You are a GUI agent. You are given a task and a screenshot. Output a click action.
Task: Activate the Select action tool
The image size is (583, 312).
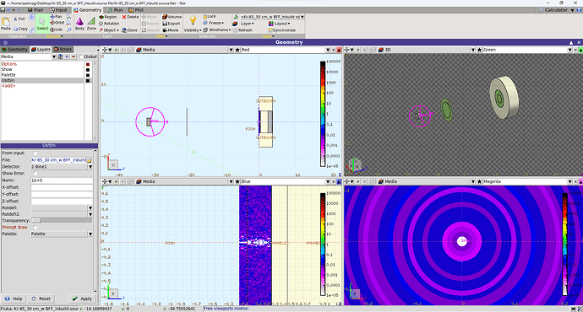coord(42,24)
